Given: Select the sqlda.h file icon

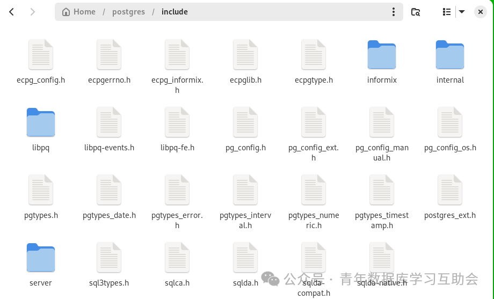Looking at the screenshot, I should coord(245,258).
